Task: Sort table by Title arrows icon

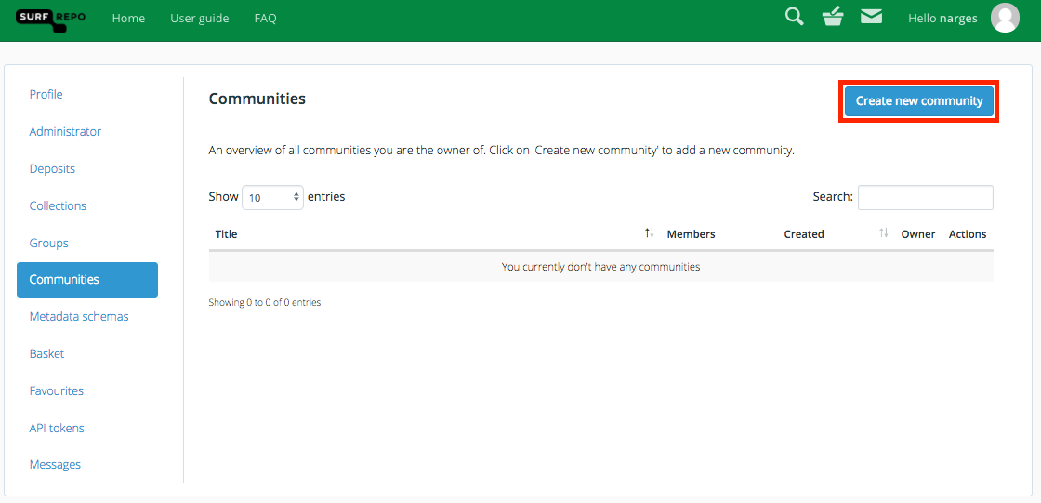Action: click(x=650, y=233)
